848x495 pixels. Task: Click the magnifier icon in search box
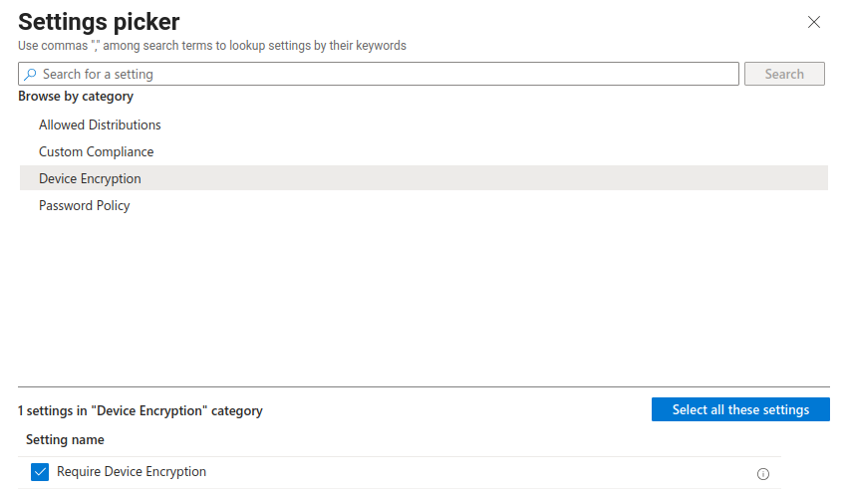tap(30, 75)
